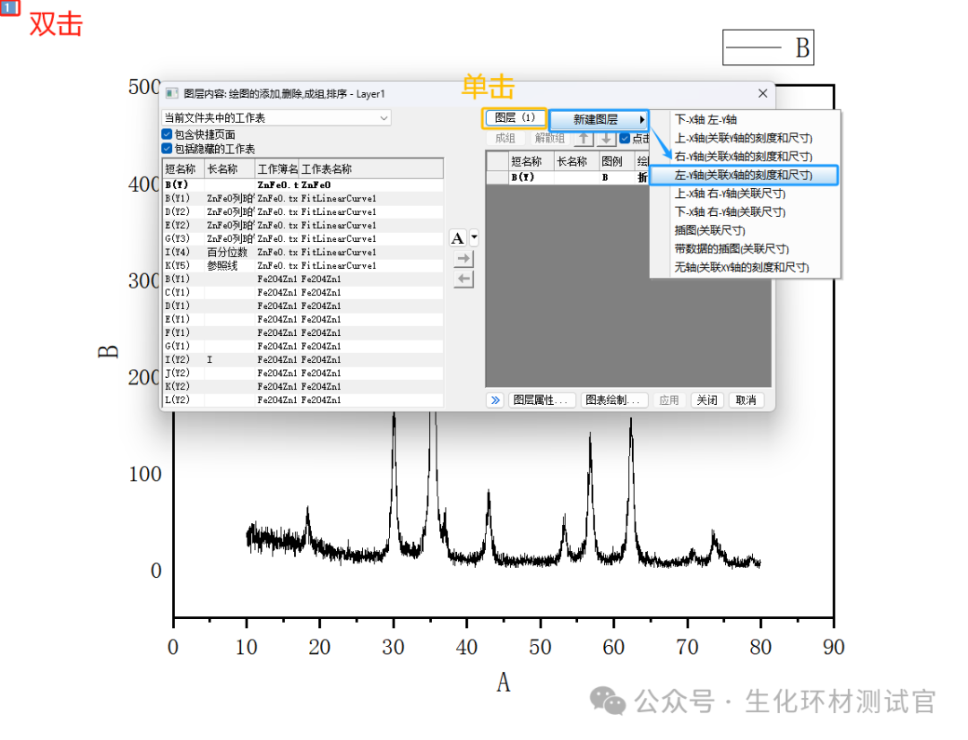Toggle the 点击 checkbox beside move arrows
The height and width of the screenshot is (740, 968).
625,138
